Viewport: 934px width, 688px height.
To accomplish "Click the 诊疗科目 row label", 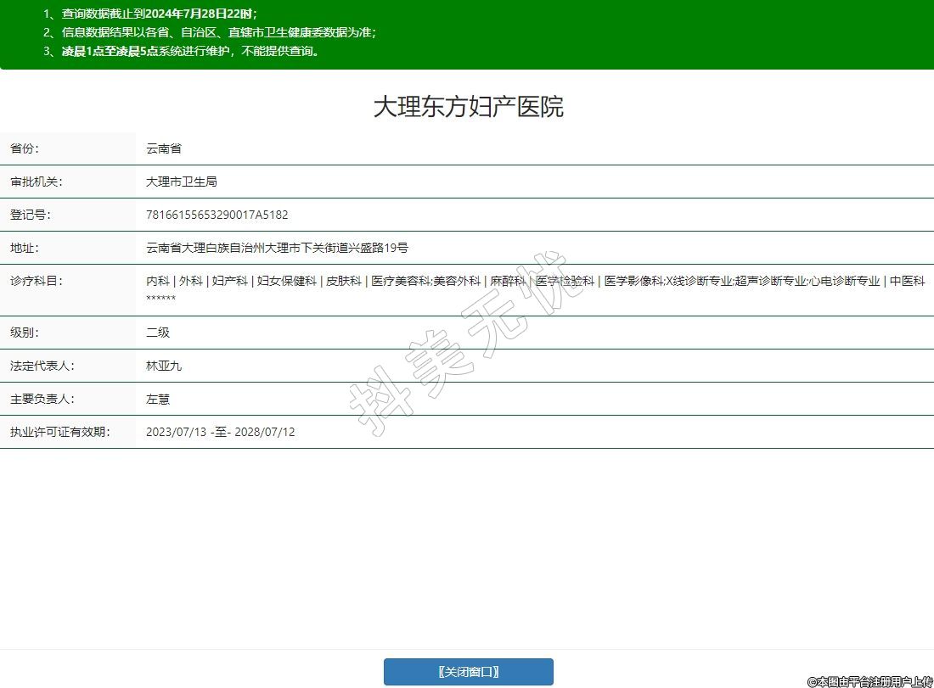I will (x=37, y=281).
